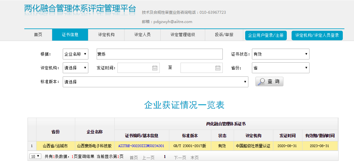Open the end date calendar icon
The height and width of the screenshot is (165, 354).
(x=218, y=68)
